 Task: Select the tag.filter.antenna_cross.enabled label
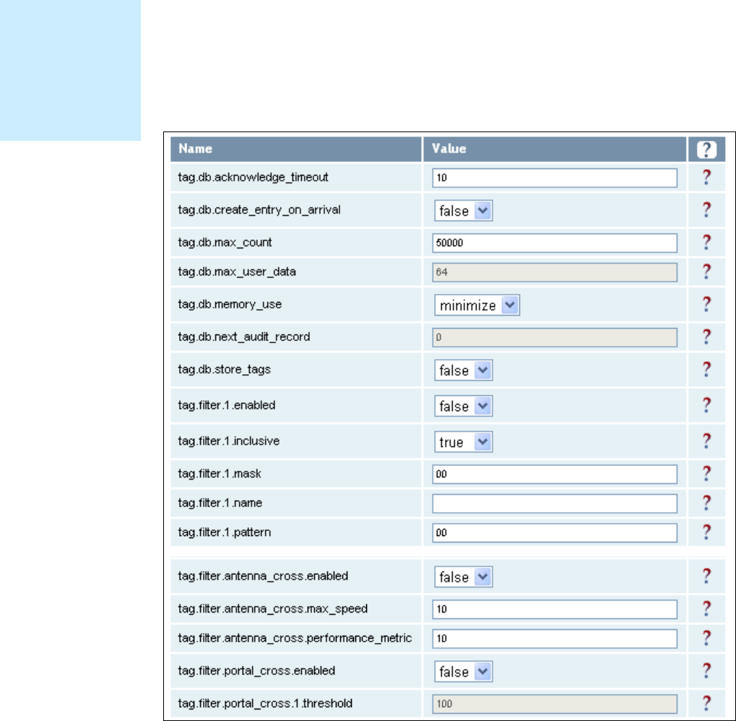(264, 577)
